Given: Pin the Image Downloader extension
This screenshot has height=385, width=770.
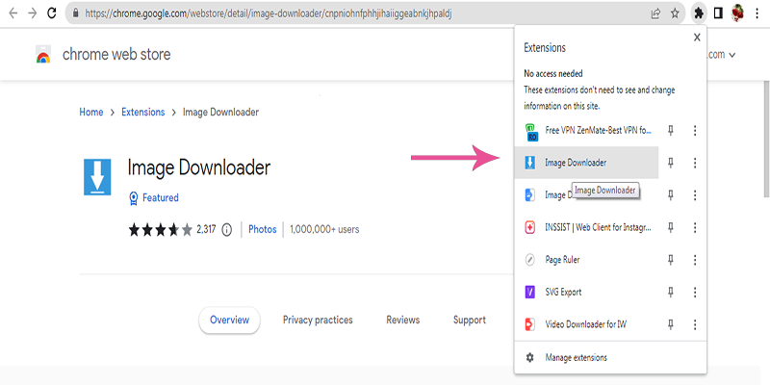Looking at the screenshot, I should (672, 163).
